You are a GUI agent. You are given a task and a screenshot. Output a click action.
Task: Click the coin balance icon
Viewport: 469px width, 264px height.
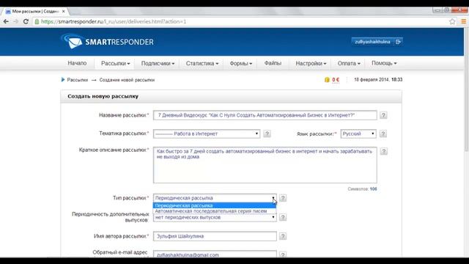[327, 80]
